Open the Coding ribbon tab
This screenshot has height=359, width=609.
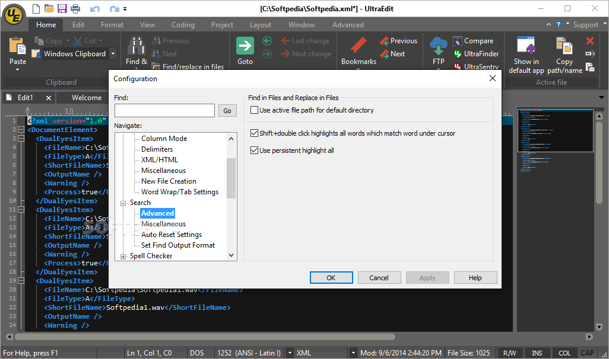click(183, 25)
